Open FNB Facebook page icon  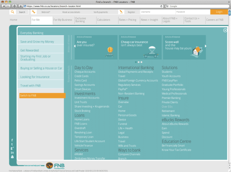click(x=12, y=140)
